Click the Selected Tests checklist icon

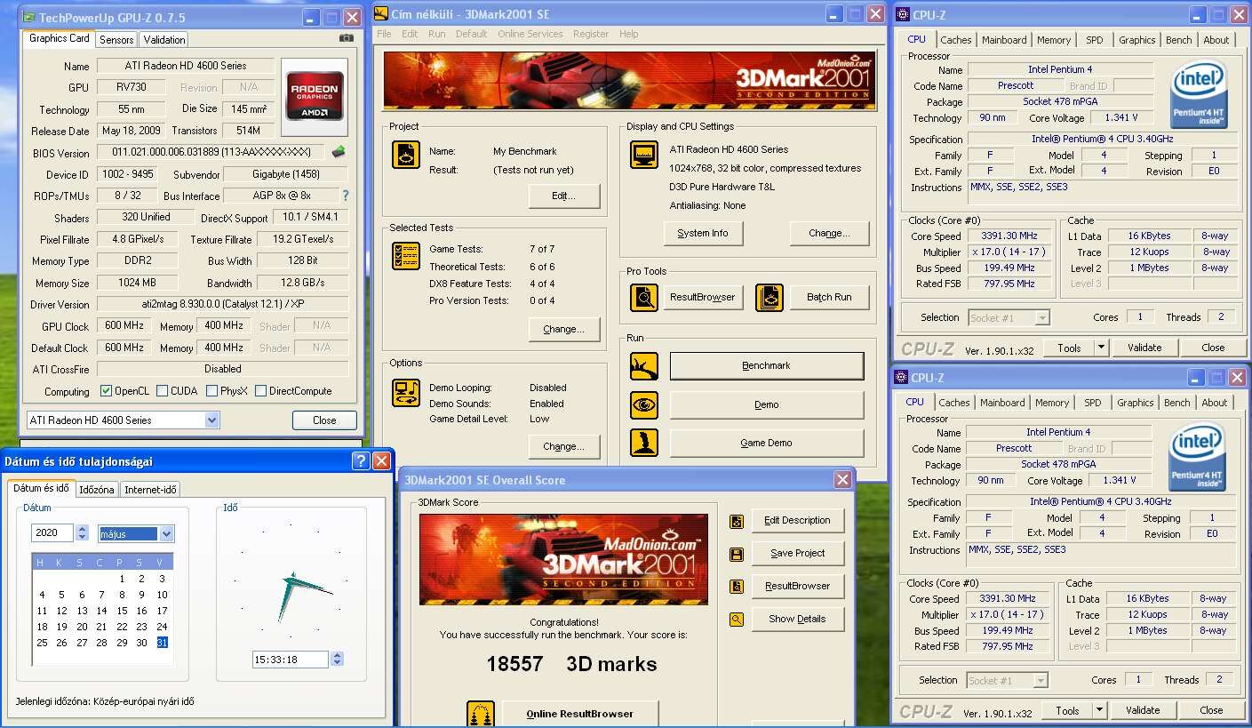[405, 256]
